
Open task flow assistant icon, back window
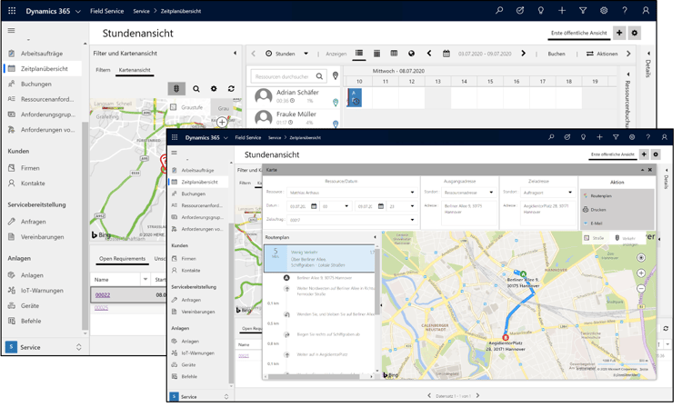[520, 10]
